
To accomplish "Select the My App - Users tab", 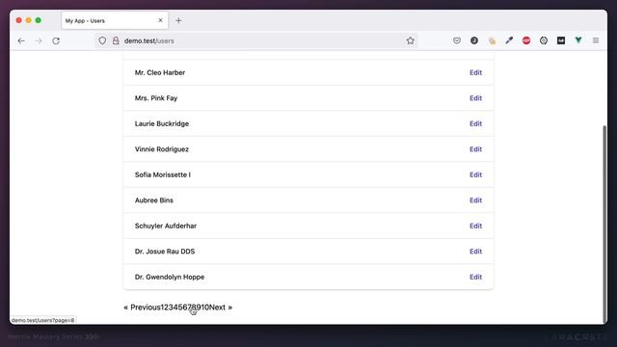I will click(114, 20).
